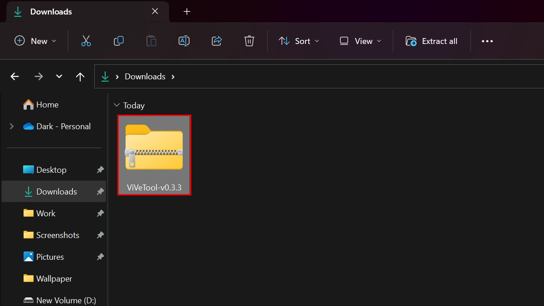Collapse the Today group header
Screen dimensions: 544x306
coord(117,105)
